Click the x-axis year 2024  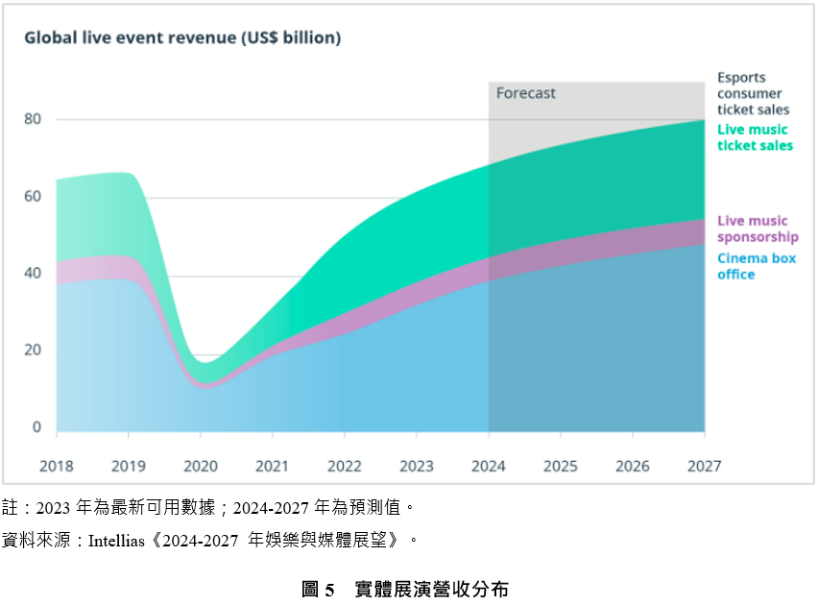pos(489,466)
